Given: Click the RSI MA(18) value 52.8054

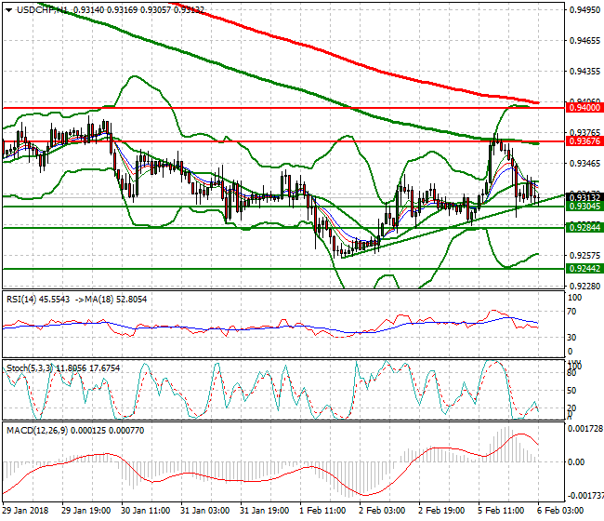Looking at the screenshot, I should (131, 300).
